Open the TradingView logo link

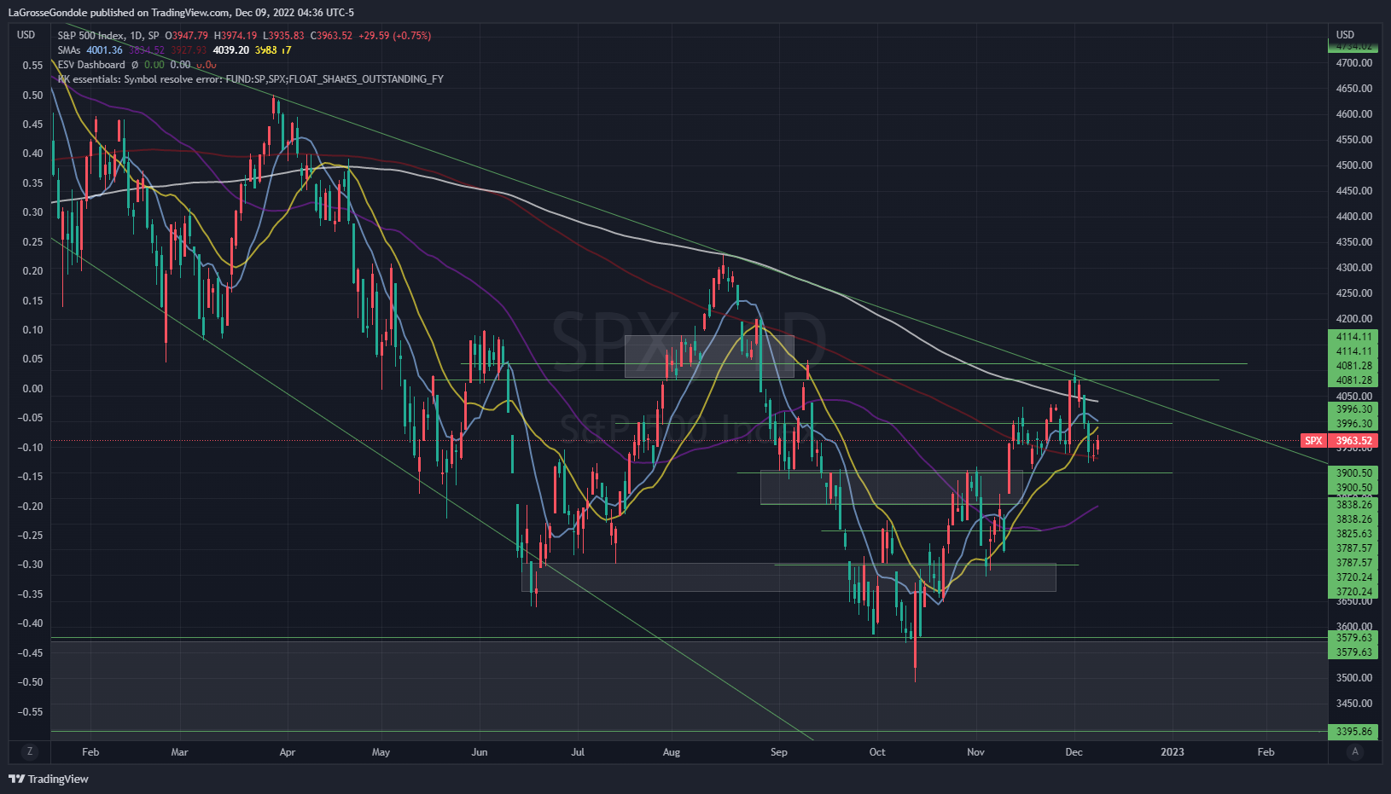pyautogui.click(x=49, y=779)
